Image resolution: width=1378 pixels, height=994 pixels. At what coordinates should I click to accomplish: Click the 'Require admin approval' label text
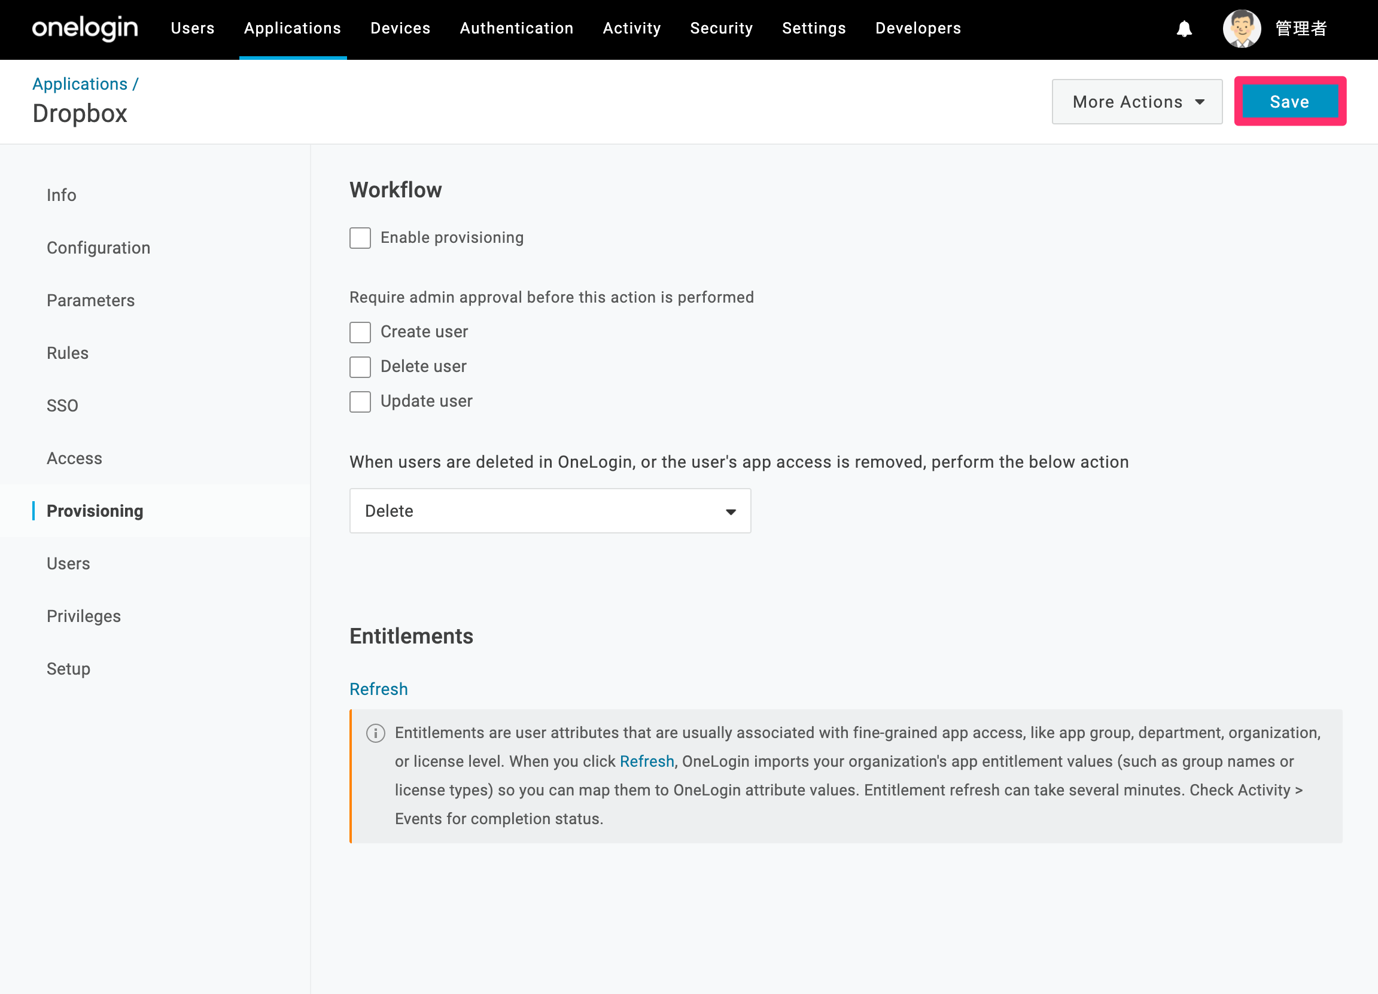[552, 297]
